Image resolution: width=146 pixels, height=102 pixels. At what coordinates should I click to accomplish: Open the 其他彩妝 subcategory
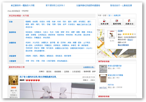[29, 27]
